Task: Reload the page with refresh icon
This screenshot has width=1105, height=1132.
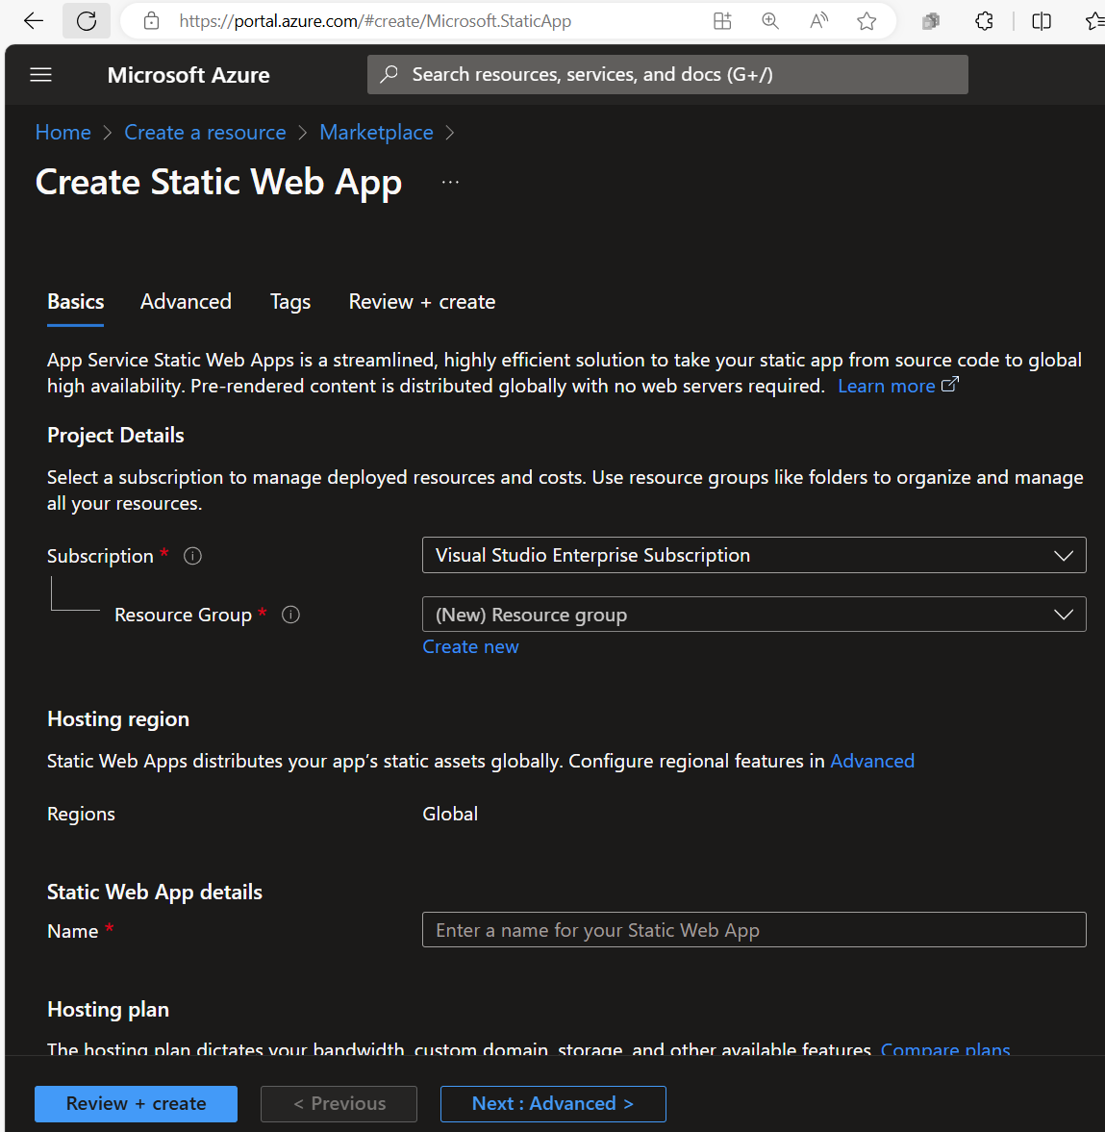Action: coord(87,21)
